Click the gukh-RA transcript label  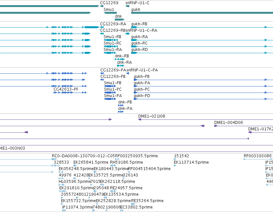140,37
